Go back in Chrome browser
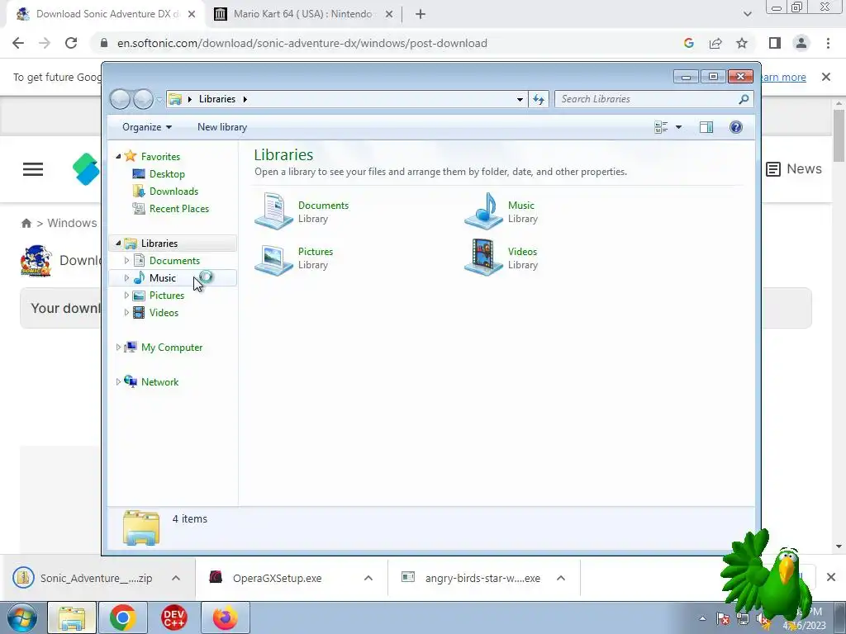Screen dimensions: 846x634 (18, 43)
